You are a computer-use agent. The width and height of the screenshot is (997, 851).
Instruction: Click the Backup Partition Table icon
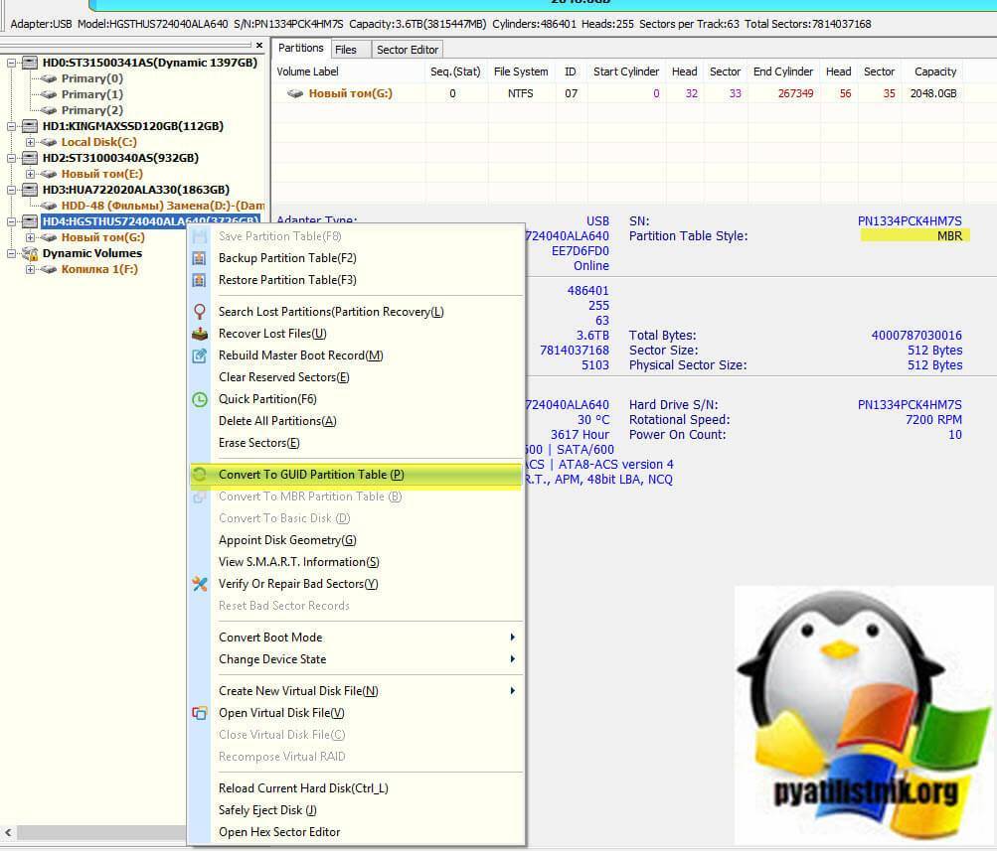click(x=200, y=258)
